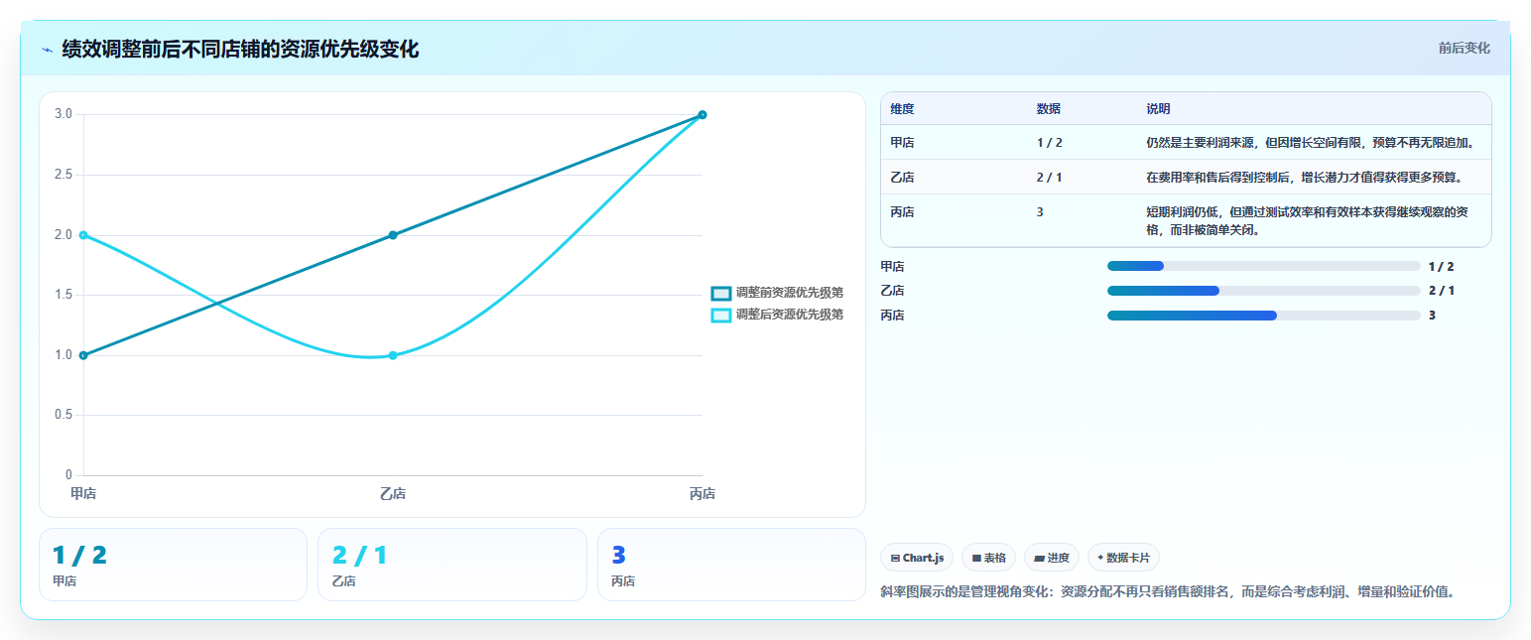Click the 丙店 label beside the progress bars
The height and width of the screenshot is (640, 1531).
[892, 316]
